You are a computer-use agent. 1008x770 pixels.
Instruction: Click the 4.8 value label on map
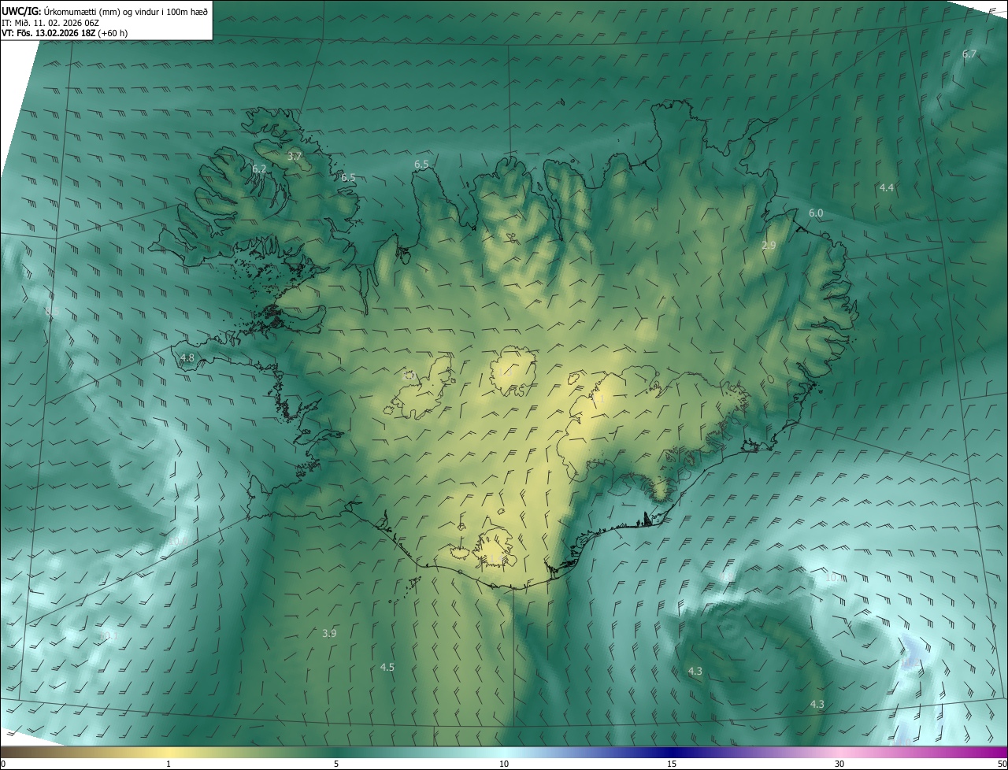coord(187,358)
